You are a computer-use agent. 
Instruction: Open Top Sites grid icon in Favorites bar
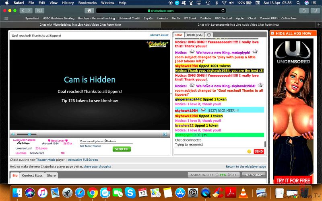pyautogui.click(x=6, y=18)
